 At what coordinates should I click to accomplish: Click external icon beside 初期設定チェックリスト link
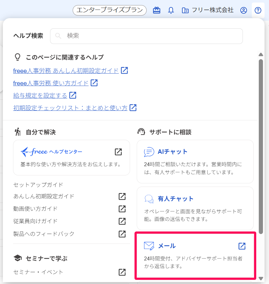(133, 108)
